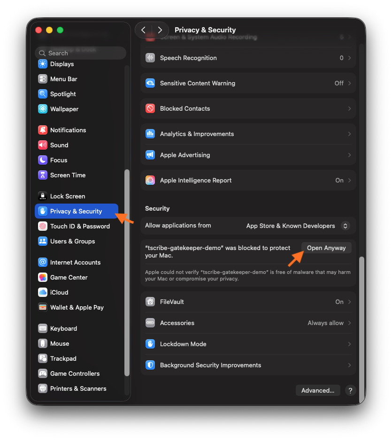Select the Screen Time hourglass icon
The image size is (392, 440).
point(43,175)
